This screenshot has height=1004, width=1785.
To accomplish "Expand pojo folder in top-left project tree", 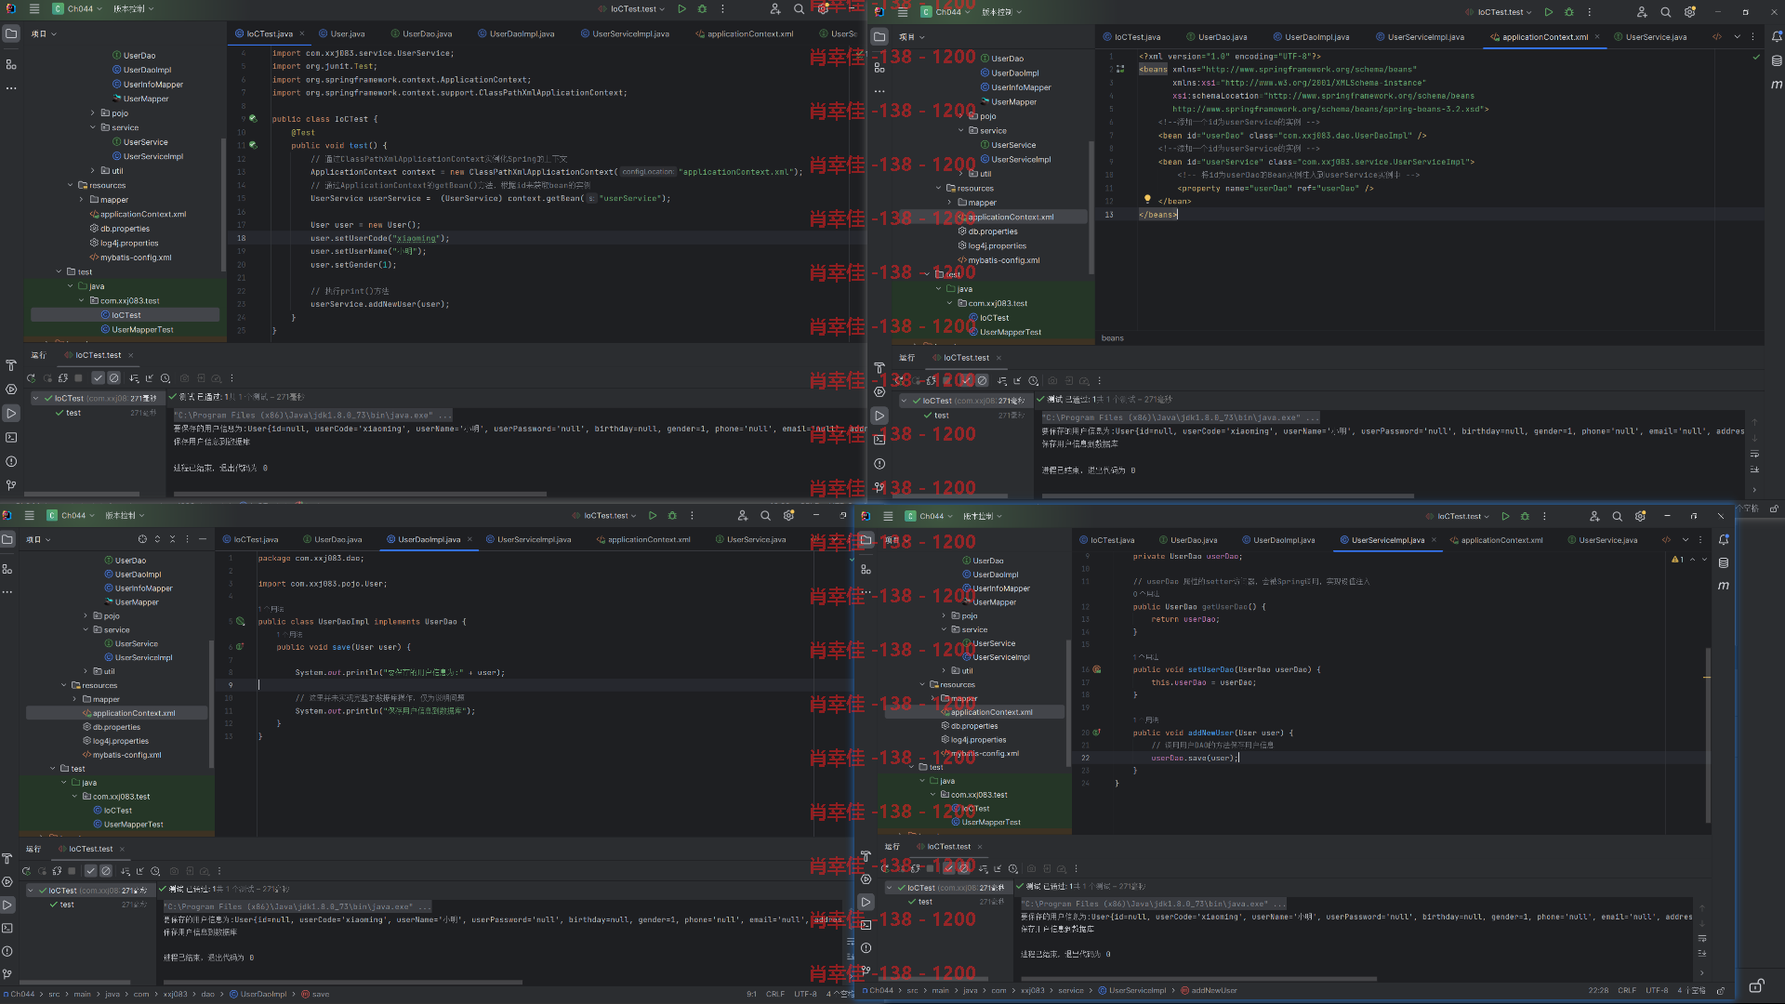I will tap(93, 113).
